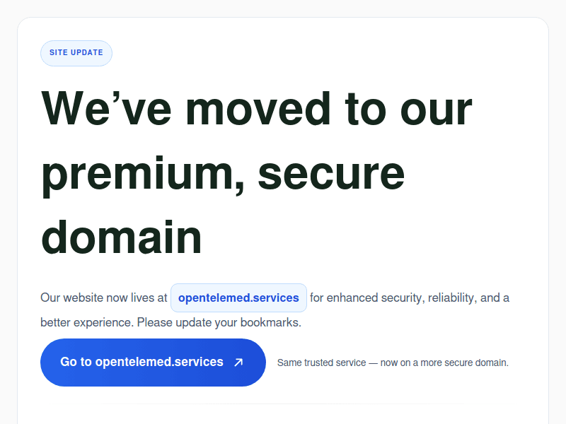
Task: Toggle the SITE UPDATE label at the top
Action: point(76,52)
